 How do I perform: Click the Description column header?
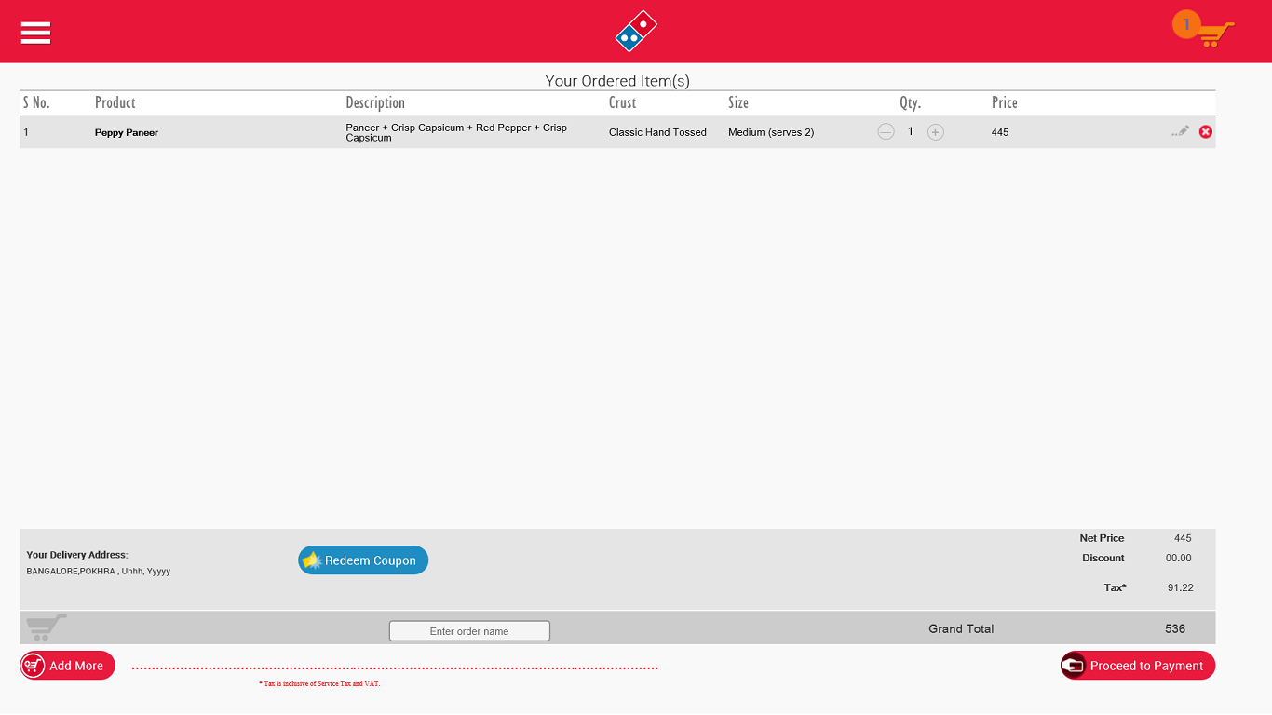(375, 102)
